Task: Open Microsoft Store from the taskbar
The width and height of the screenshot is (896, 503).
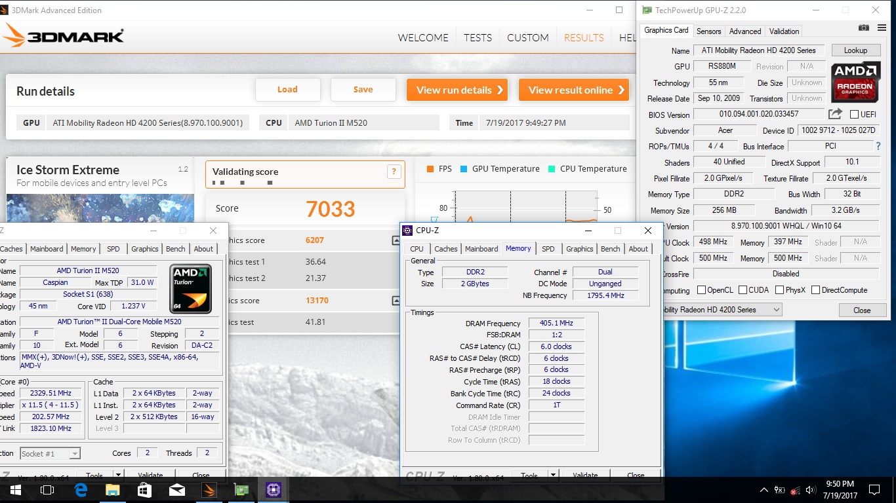Action: (x=145, y=490)
